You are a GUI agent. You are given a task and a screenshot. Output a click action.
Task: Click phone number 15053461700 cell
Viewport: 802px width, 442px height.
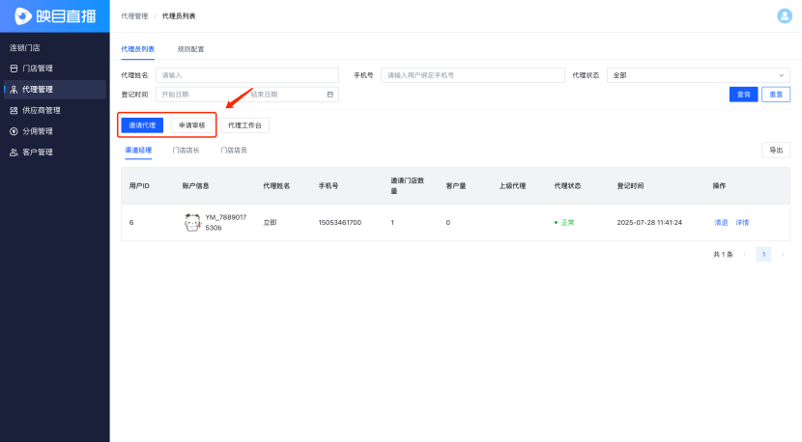[339, 223]
